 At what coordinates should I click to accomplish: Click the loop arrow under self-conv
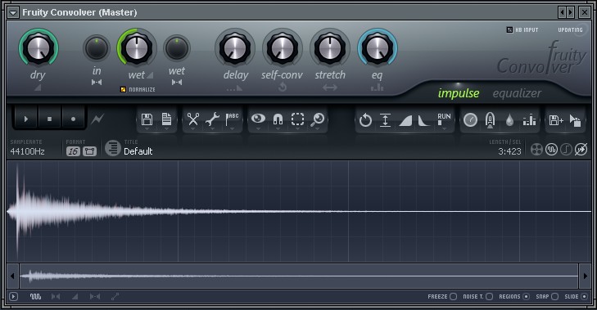tap(283, 88)
